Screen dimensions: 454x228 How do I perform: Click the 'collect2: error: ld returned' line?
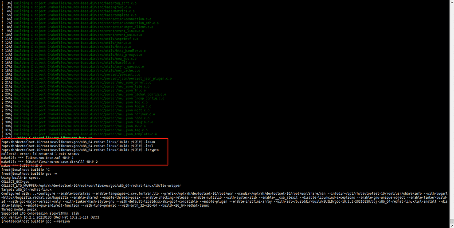coord(40,154)
